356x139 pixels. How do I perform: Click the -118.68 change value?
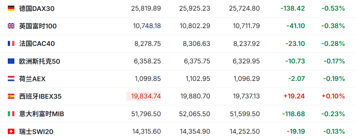tap(293, 114)
